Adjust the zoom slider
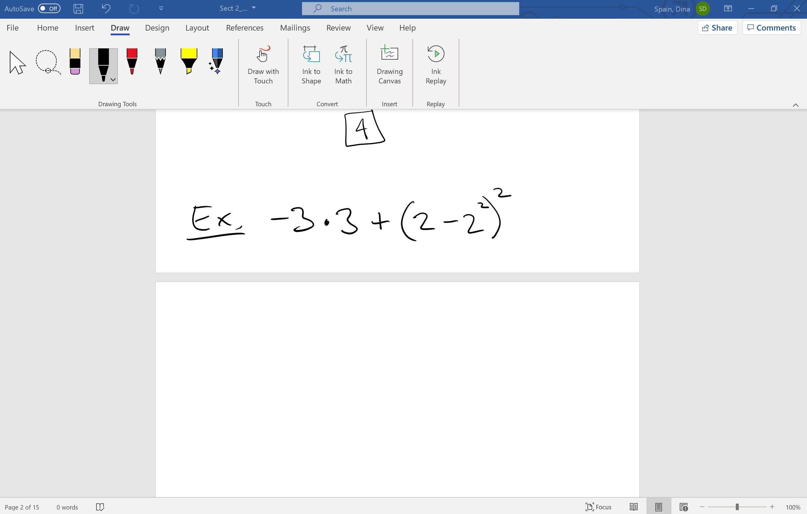 click(737, 507)
